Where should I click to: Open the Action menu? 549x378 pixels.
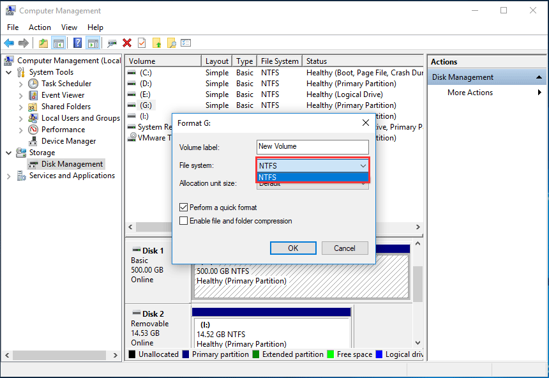click(x=40, y=27)
